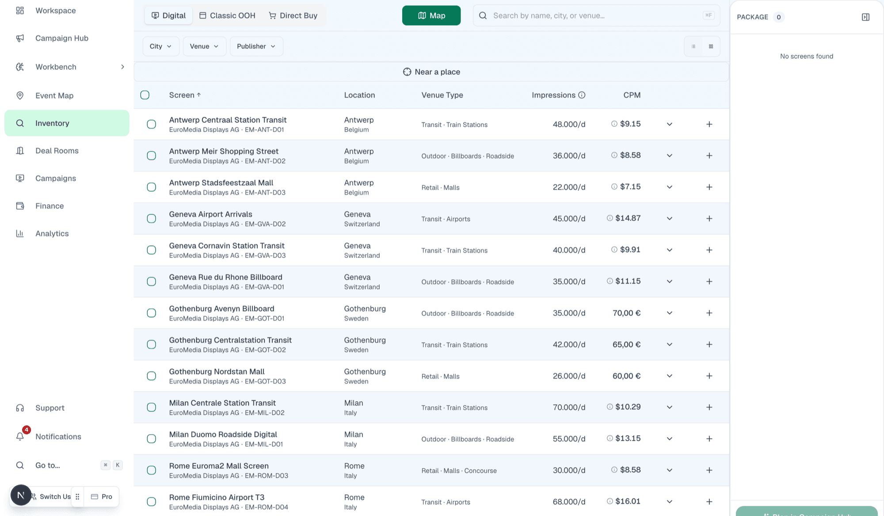Focus the search by name field

pos(596,15)
